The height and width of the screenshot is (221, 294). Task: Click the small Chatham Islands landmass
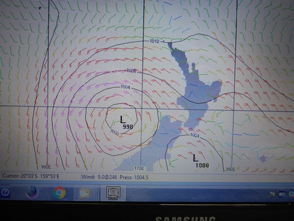264,159
